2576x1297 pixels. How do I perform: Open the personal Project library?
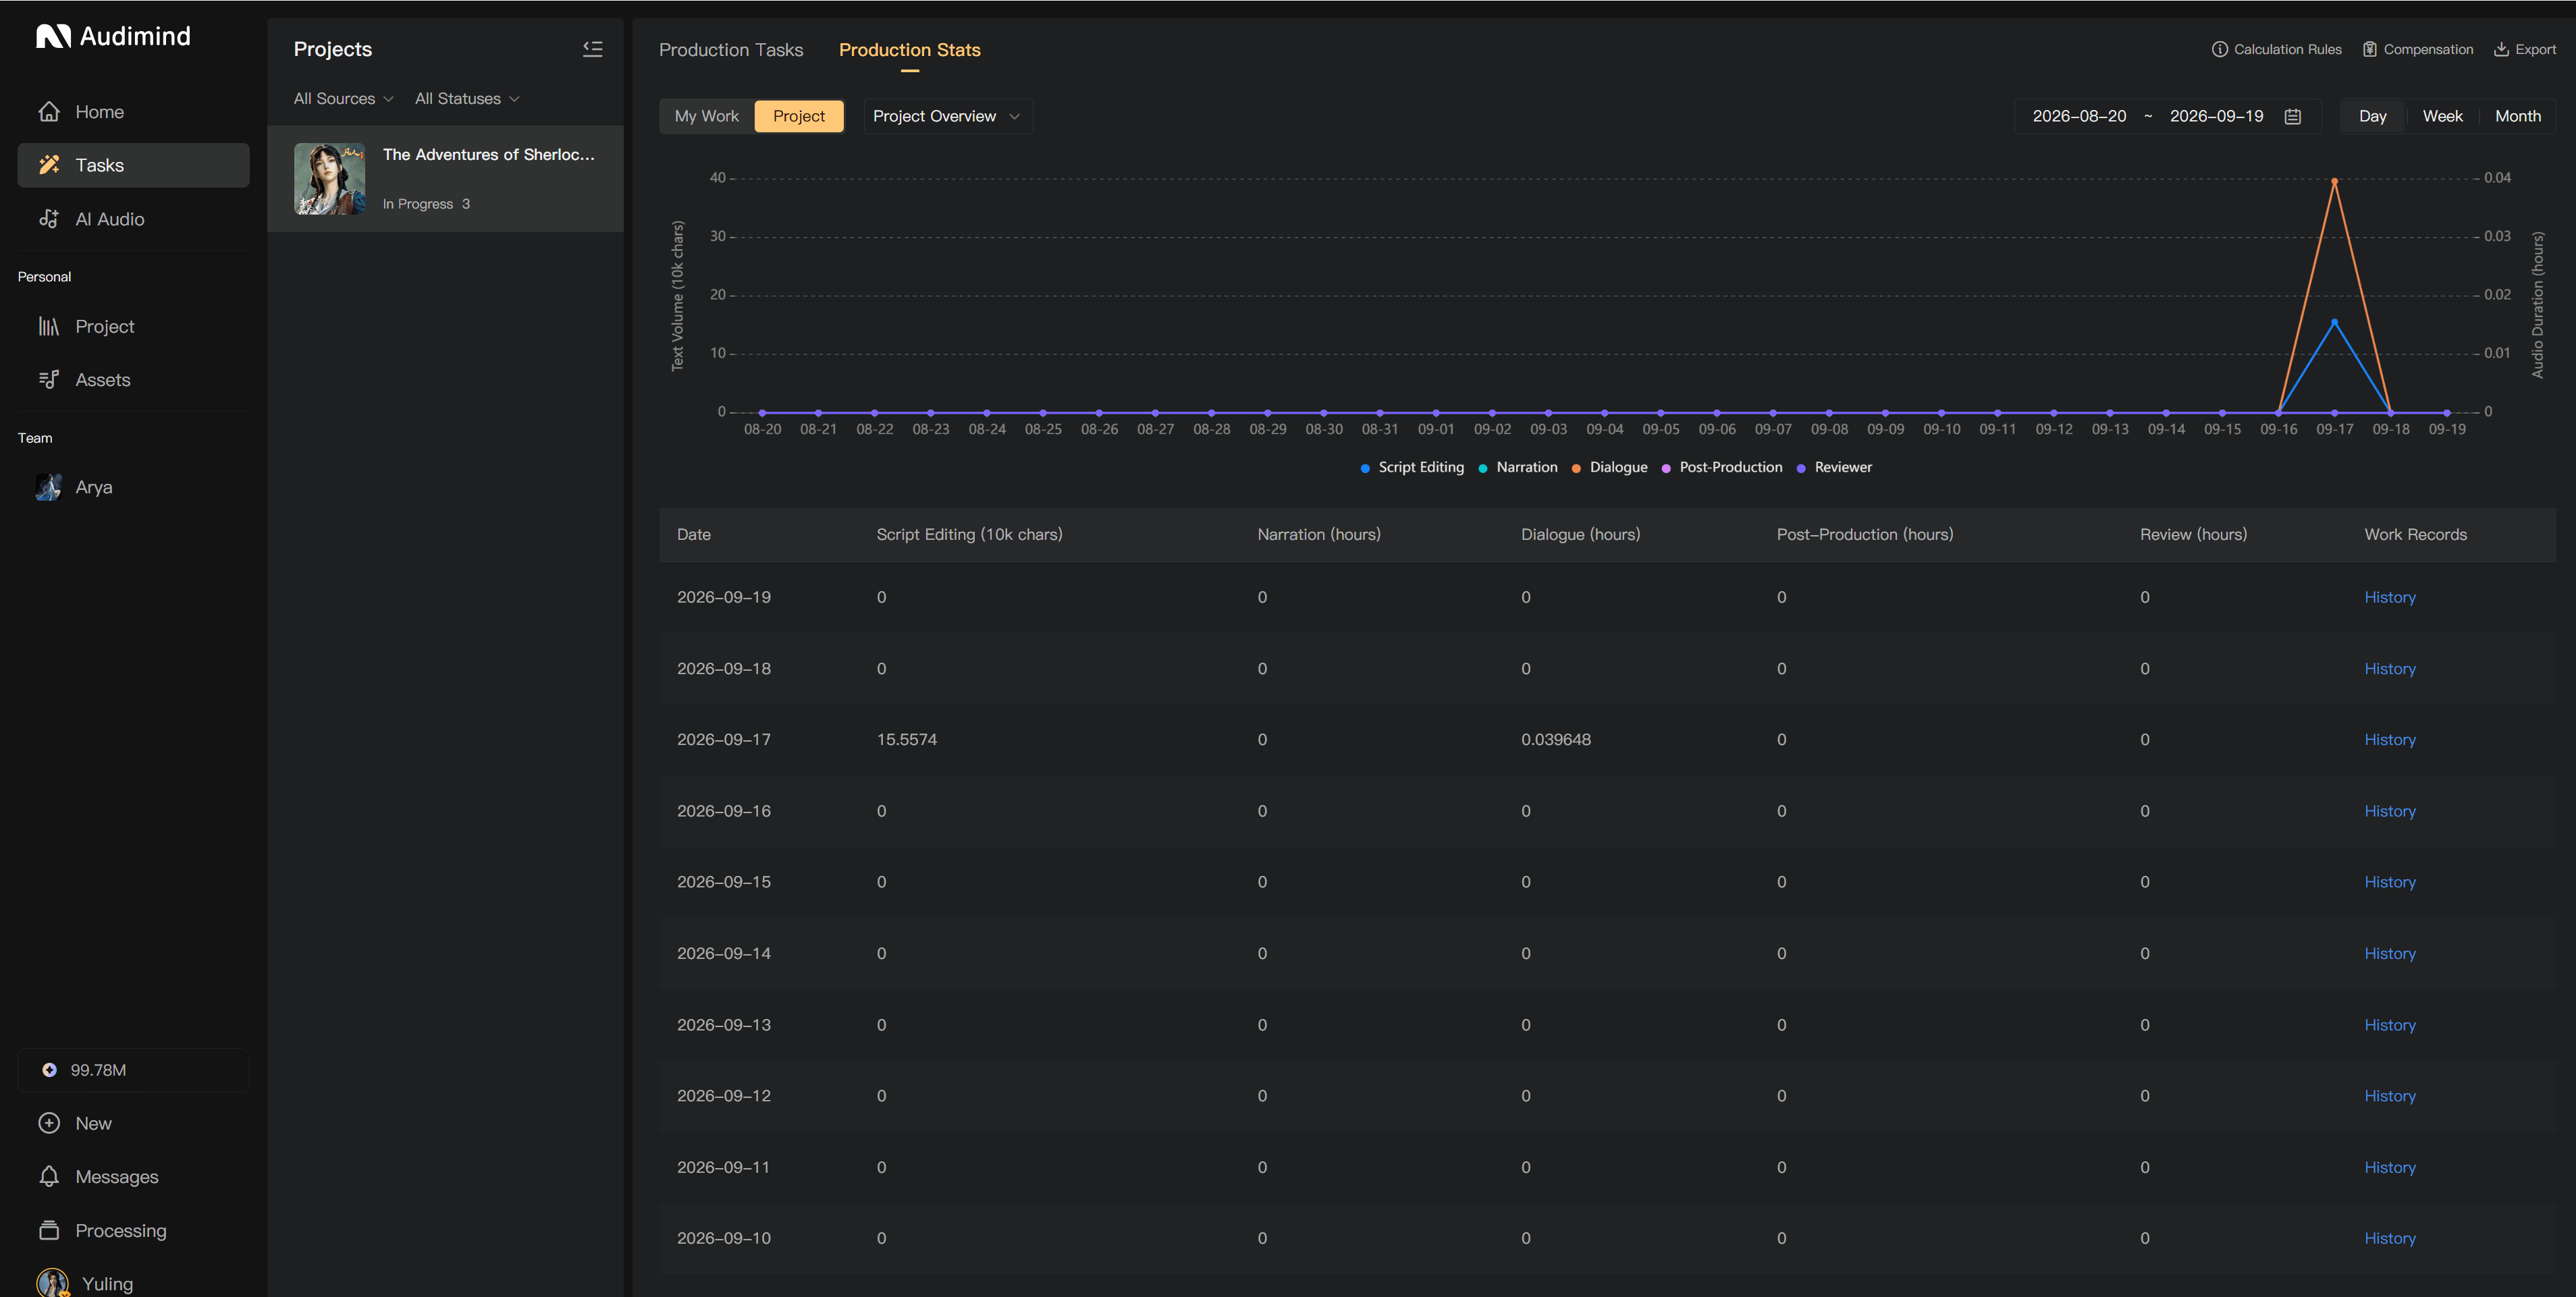click(x=133, y=326)
